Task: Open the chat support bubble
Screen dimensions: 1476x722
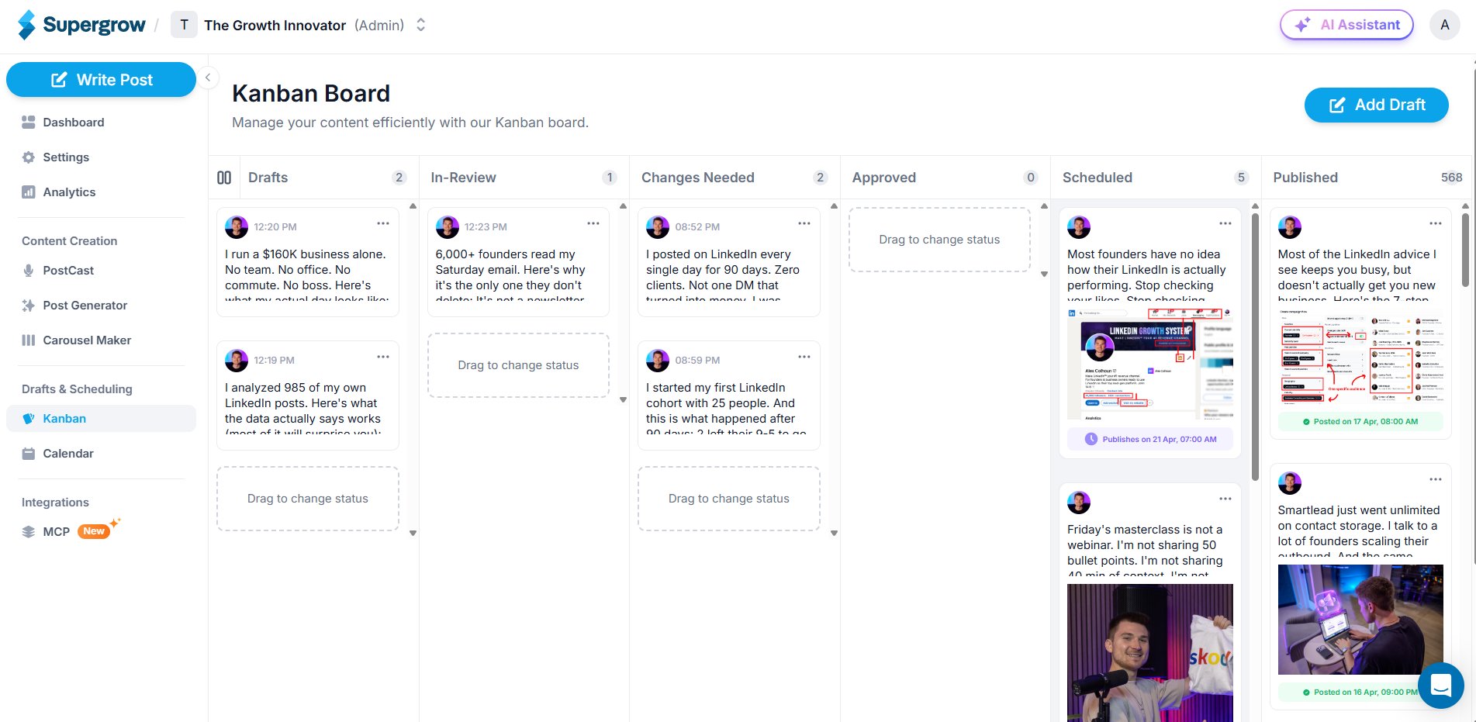Action: [1440, 686]
